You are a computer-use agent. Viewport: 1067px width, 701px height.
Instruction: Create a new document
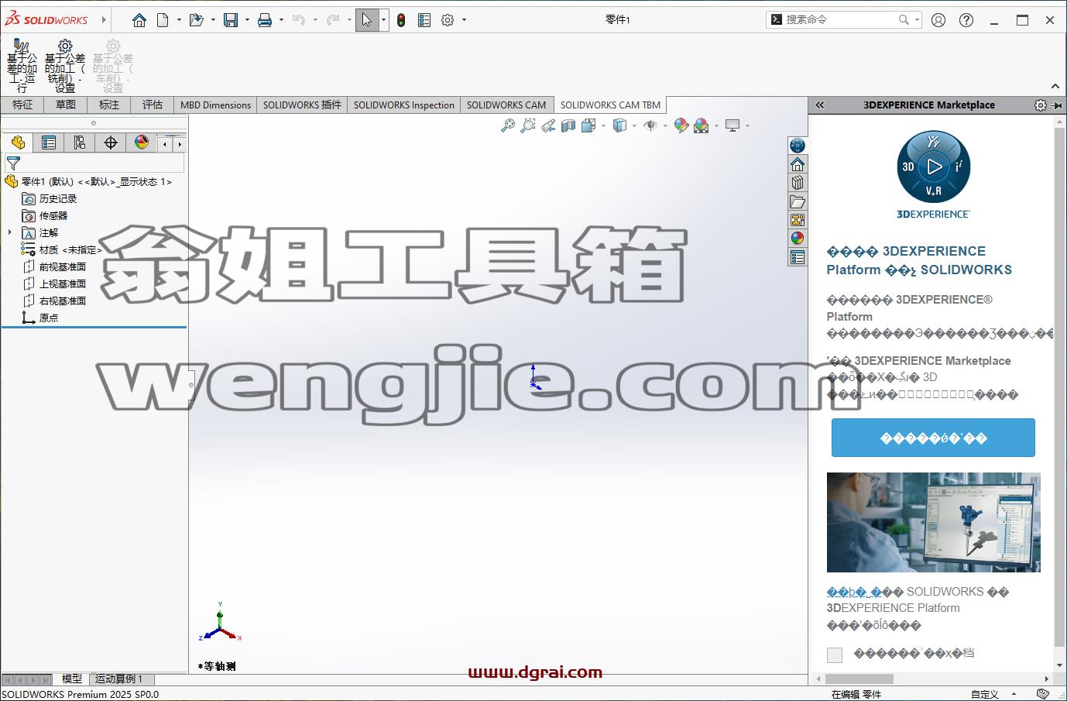[x=163, y=20]
